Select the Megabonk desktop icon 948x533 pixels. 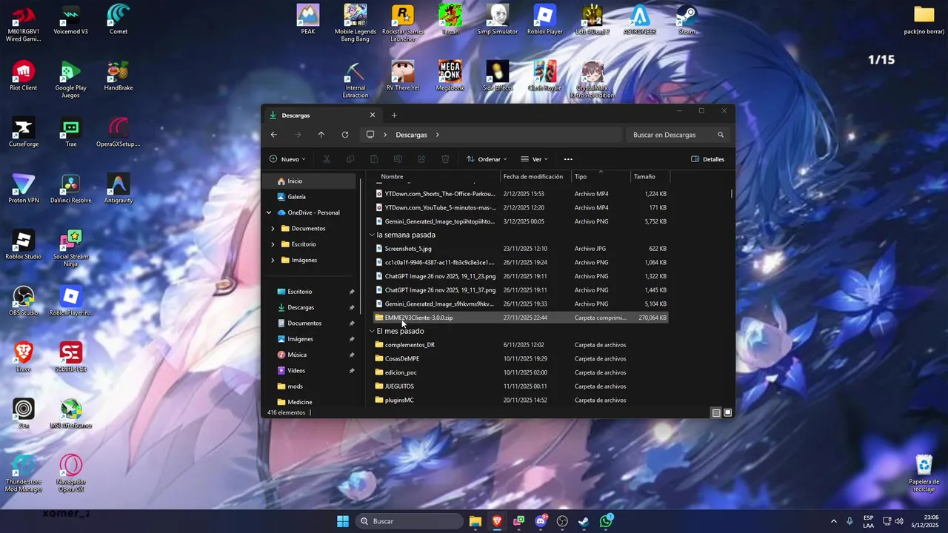(450, 77)
